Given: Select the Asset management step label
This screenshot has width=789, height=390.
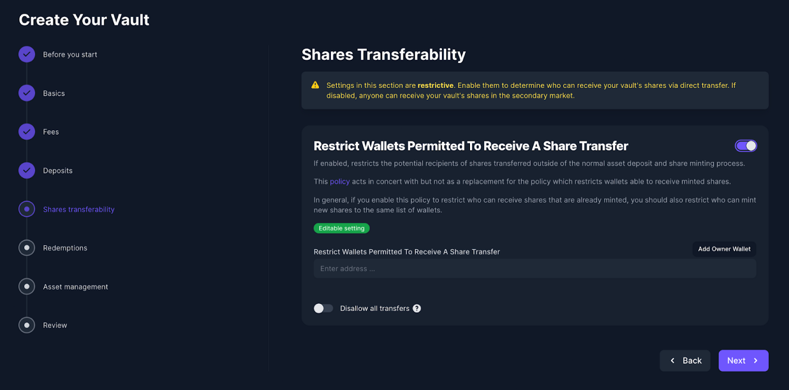Looking at the screenshot, I should coord(76,287).
